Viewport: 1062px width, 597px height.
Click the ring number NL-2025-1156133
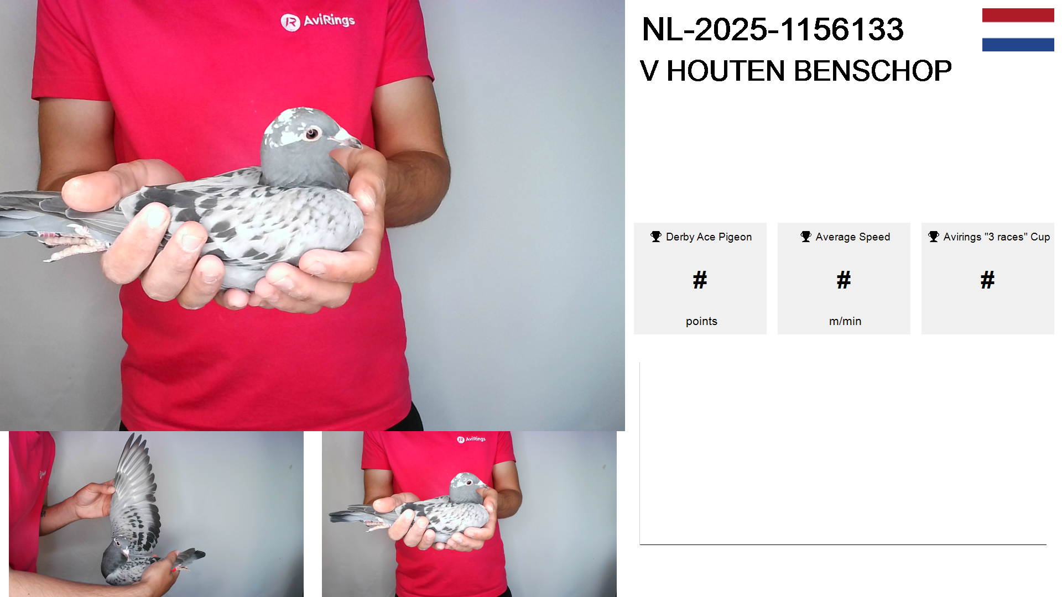[773, 29]
